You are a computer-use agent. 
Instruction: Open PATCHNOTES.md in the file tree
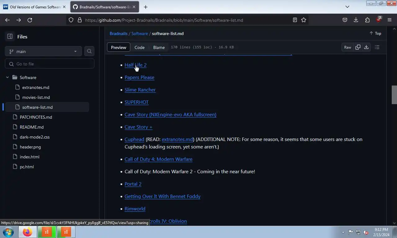coord(36,117)
